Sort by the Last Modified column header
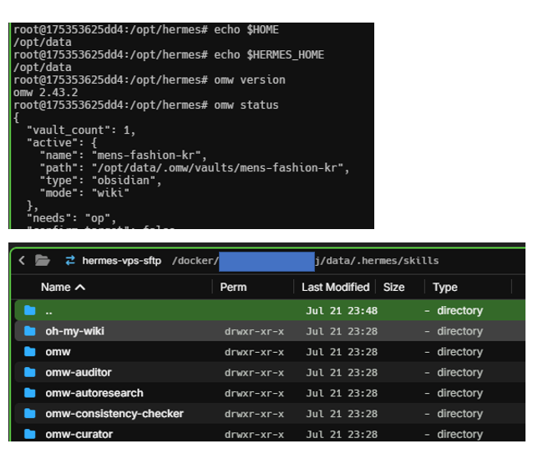Viewport: 533px width, 454px height. (x=336, y=288)
